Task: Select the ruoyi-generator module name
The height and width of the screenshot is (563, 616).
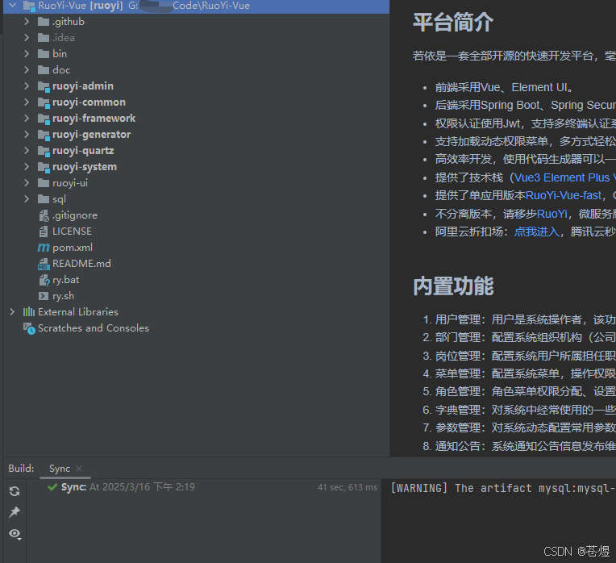Action: (x=92, y=135)
